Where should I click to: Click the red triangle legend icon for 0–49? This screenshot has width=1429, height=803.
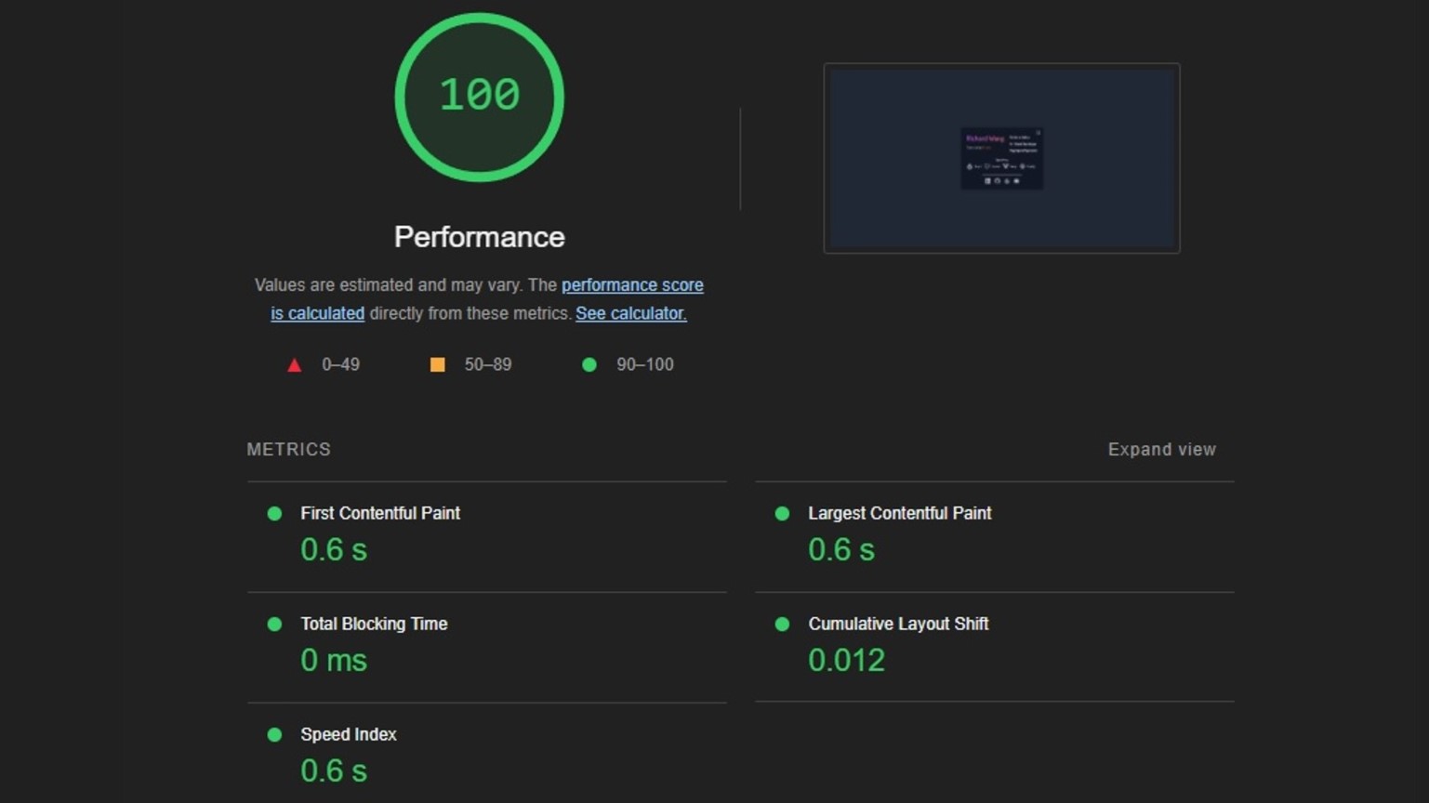[294, 365]
